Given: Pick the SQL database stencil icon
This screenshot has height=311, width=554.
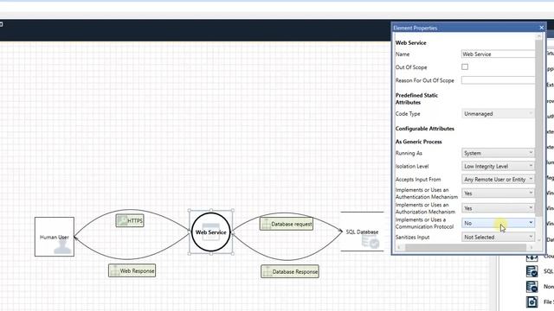Looking at the screenshot, I should pyautogui.click(x=531, y=271).
